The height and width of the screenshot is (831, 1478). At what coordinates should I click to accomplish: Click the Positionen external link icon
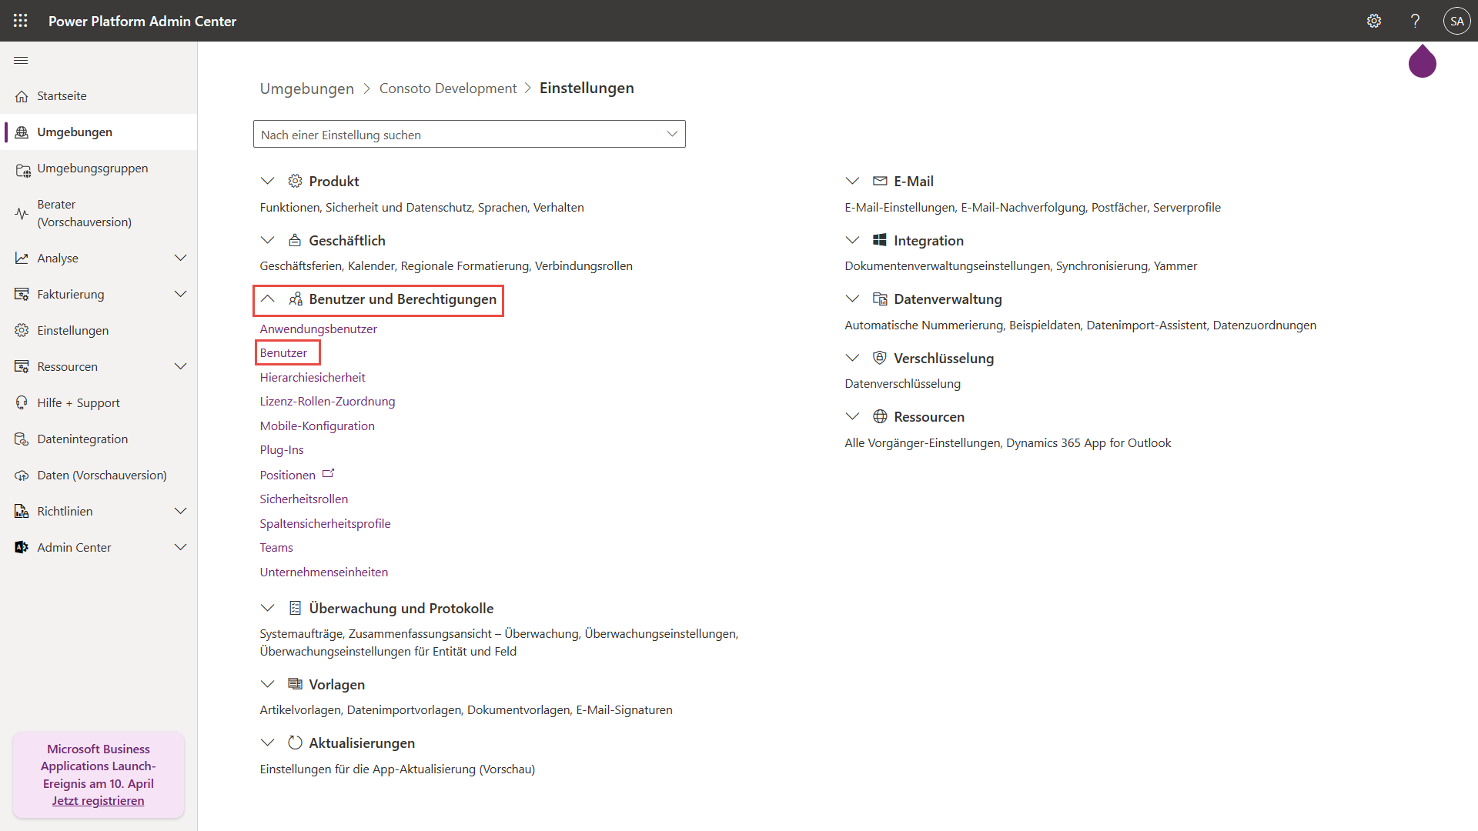point(329,473)
